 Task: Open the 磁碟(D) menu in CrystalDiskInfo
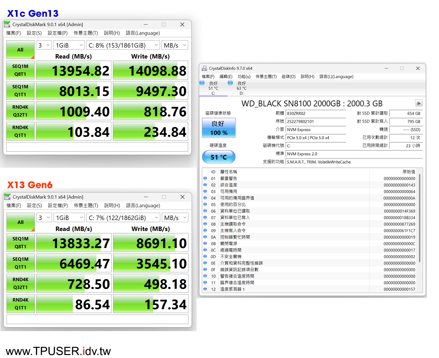[288, 77]
